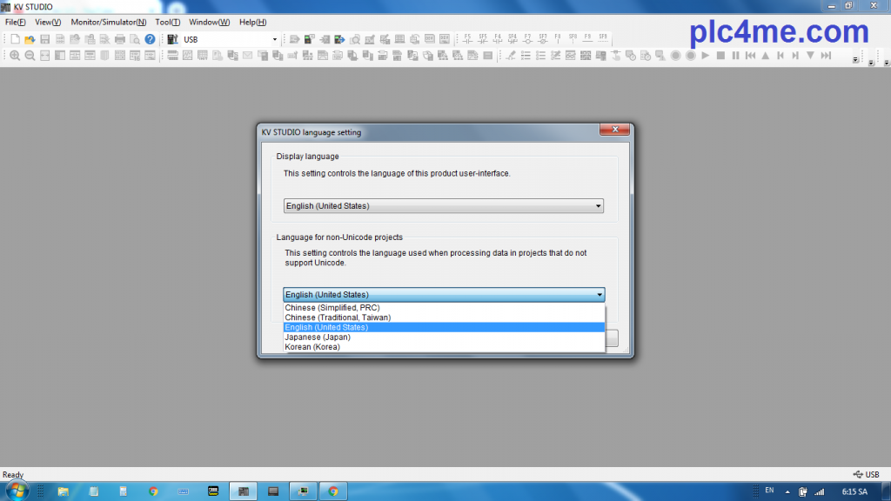Click the Open Project folder icon

point(30,39)
